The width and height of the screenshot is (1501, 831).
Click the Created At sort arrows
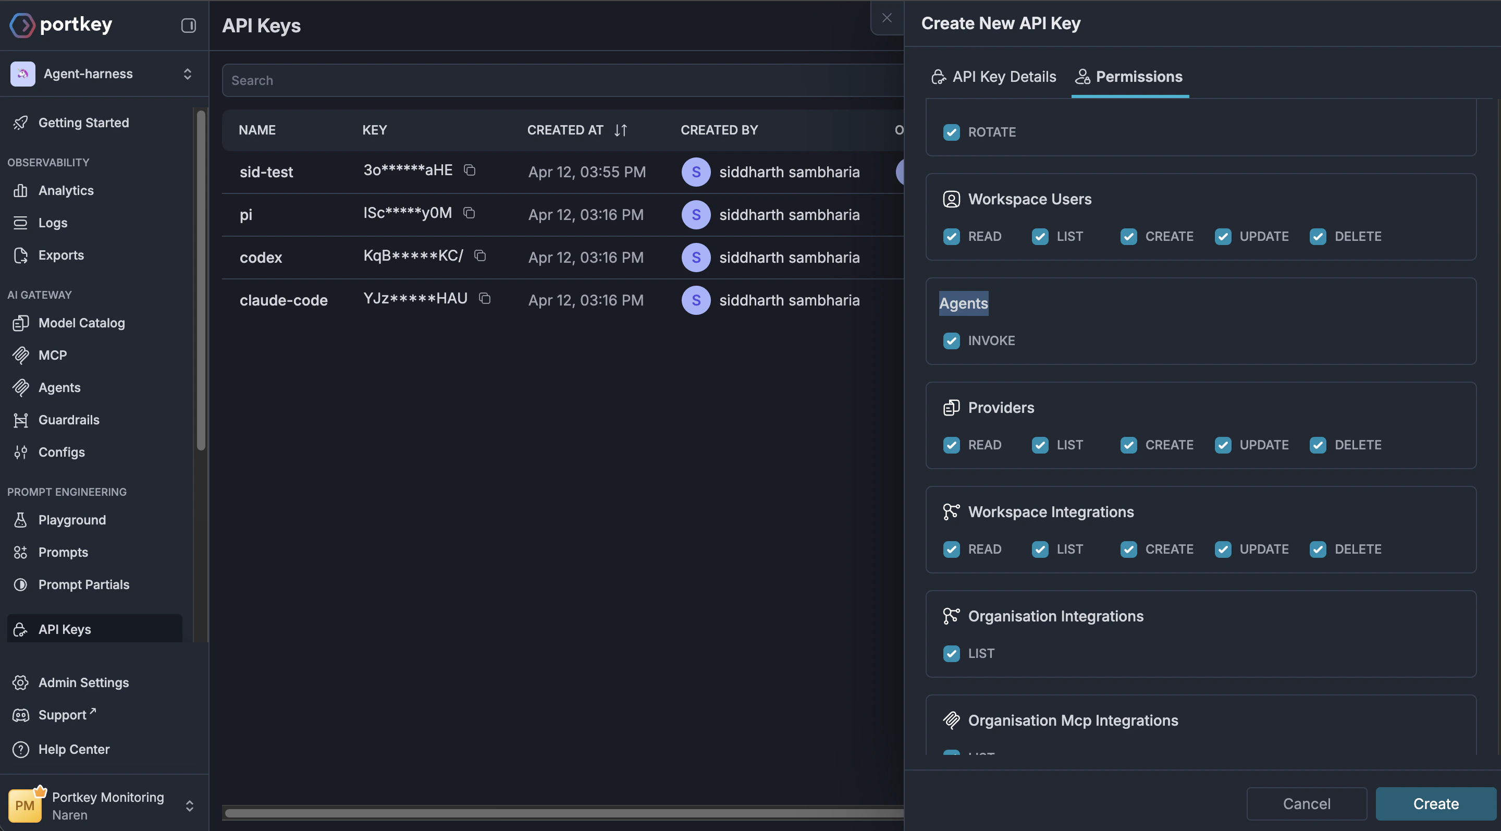[x=621, y=130]
